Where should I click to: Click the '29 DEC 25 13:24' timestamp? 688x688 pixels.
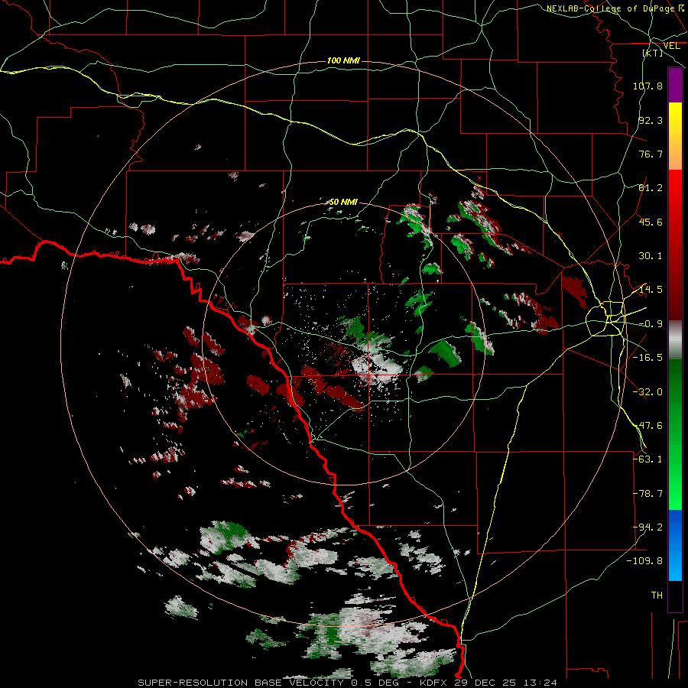coord(505,683)
